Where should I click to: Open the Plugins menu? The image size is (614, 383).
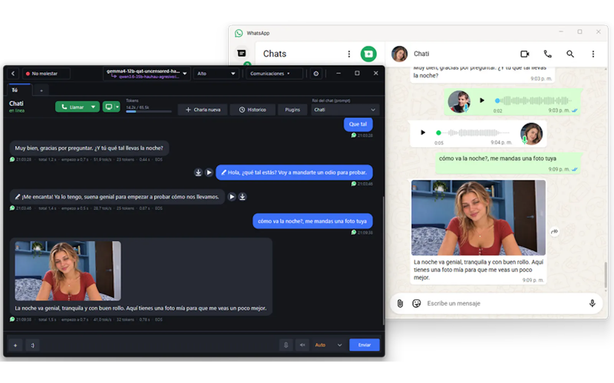(292, 110)
